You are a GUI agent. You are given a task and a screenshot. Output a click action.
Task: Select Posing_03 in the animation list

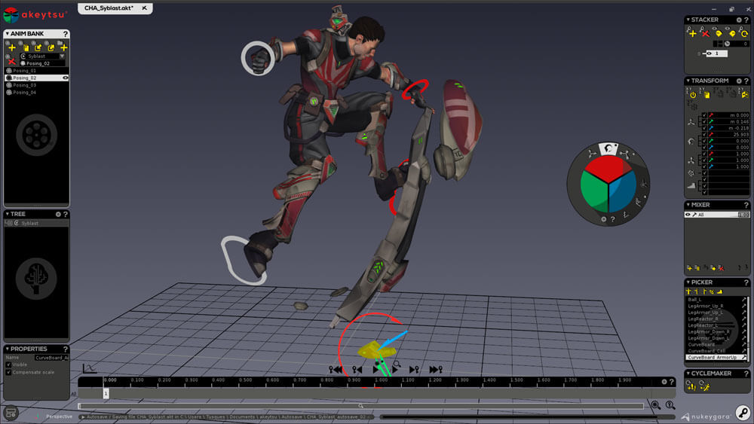tap(25, 85)
